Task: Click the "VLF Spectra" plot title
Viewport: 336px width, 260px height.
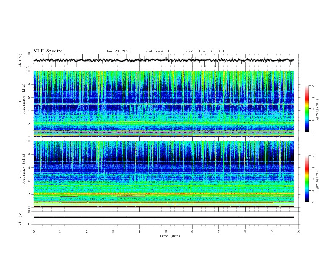Action: [48, 51]
